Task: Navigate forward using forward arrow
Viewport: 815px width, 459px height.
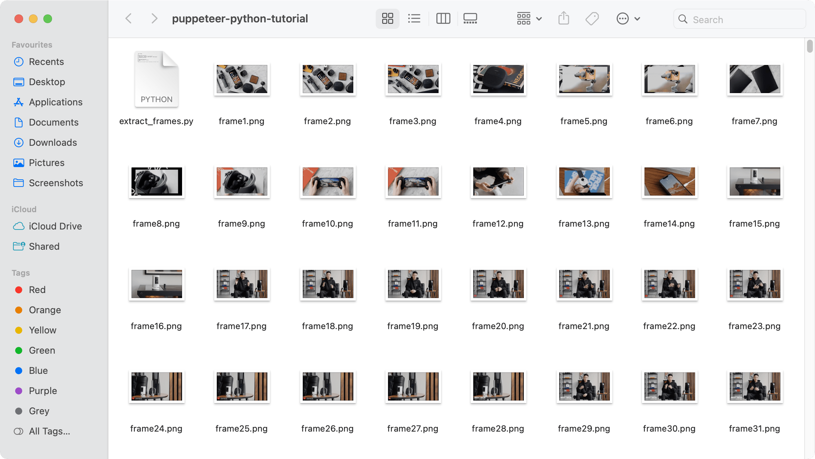Action: (x=155, y=18)
